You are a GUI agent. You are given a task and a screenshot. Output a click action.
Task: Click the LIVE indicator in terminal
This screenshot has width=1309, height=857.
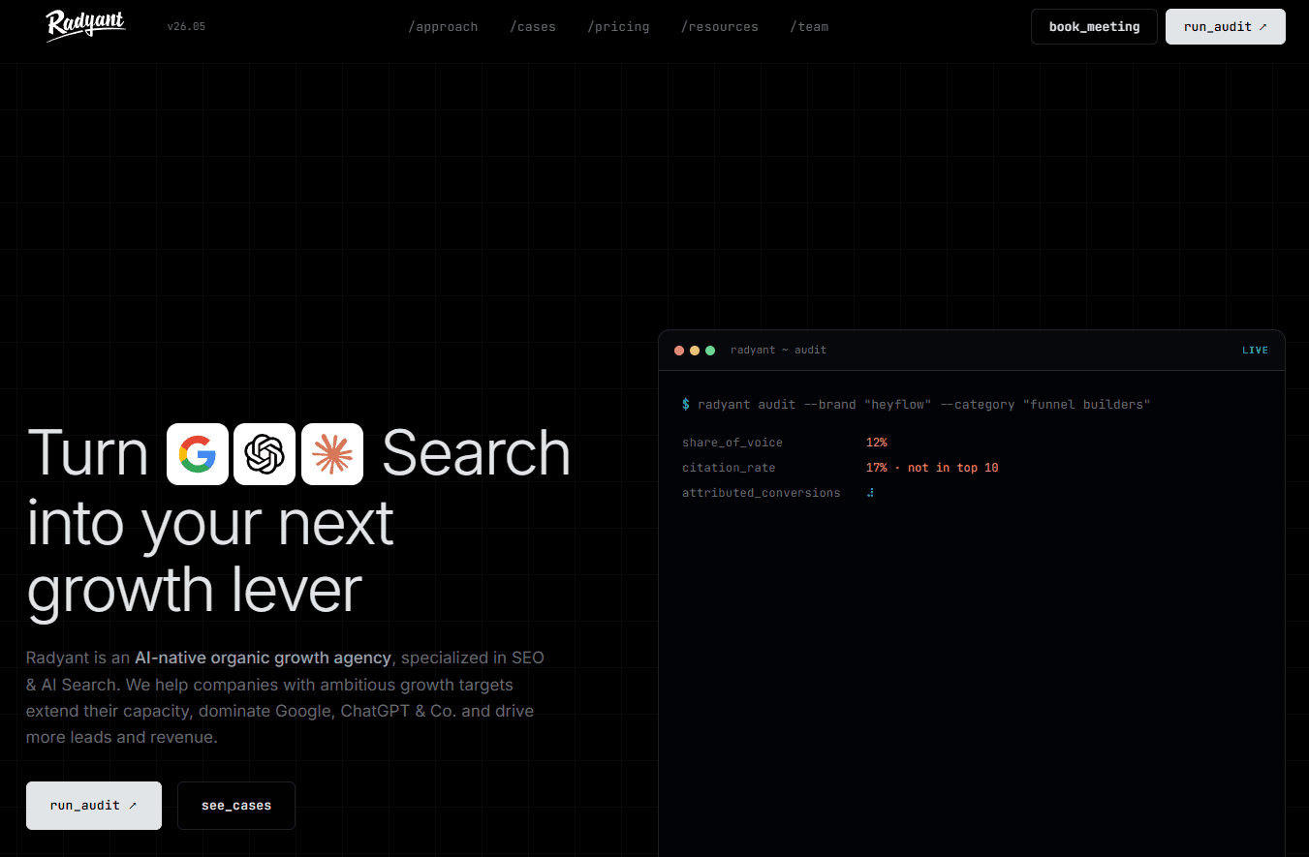1255,351
